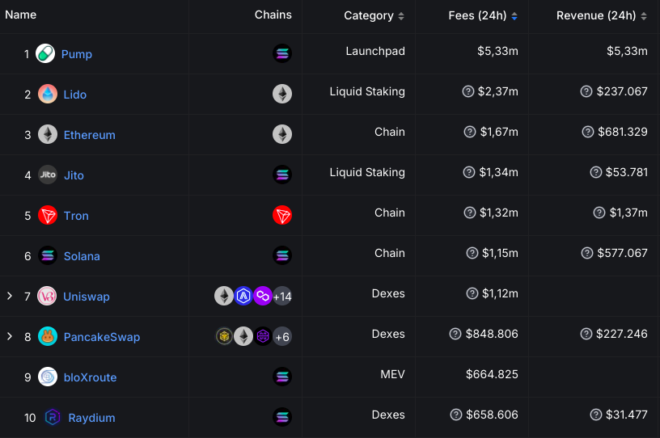
Task: Expand the PancakeSwap row
Action: pyautogui.click(x=10, y=337)
